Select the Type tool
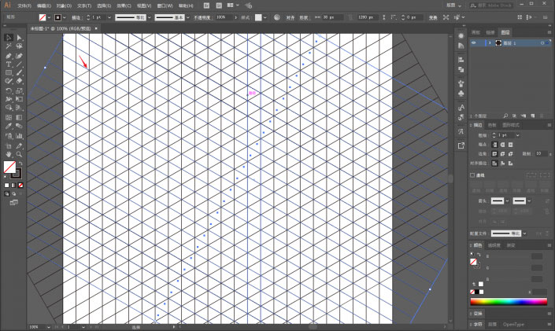This screenshot has width=555, height=331. (x=9, y=64)
